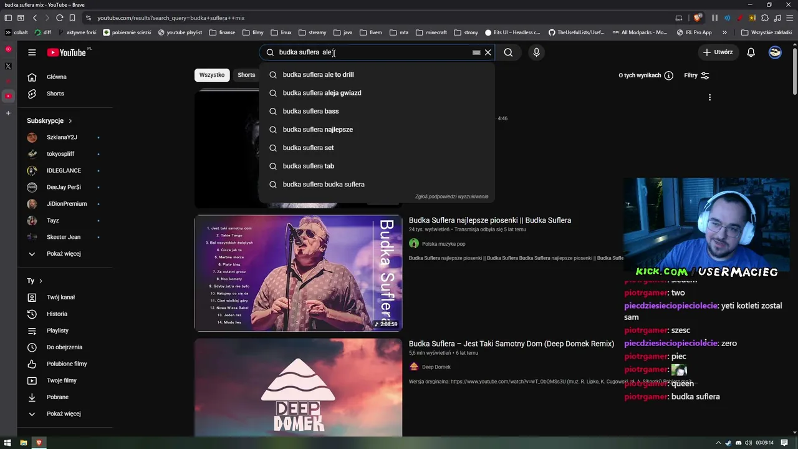
Task: Open Shorts in the left sidebar
Action: point(65,94)
